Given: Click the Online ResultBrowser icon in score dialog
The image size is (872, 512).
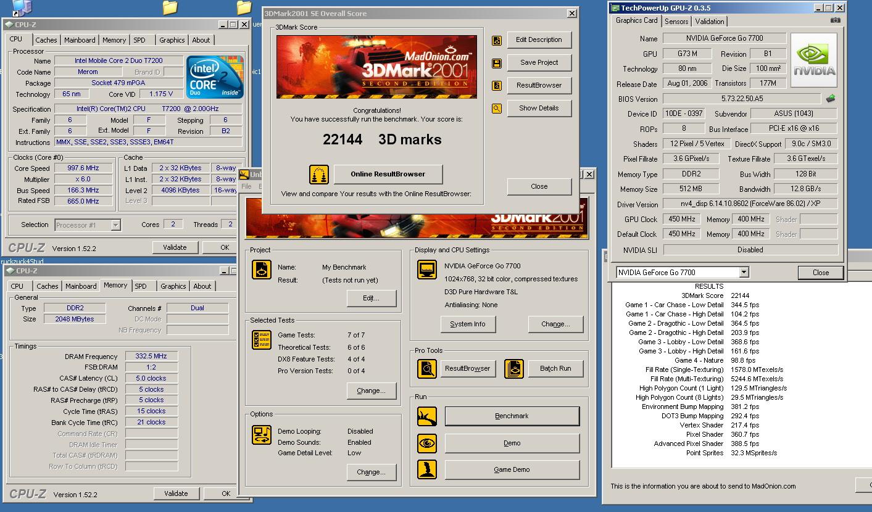Looking at the screenshot, I should [319, 175].
